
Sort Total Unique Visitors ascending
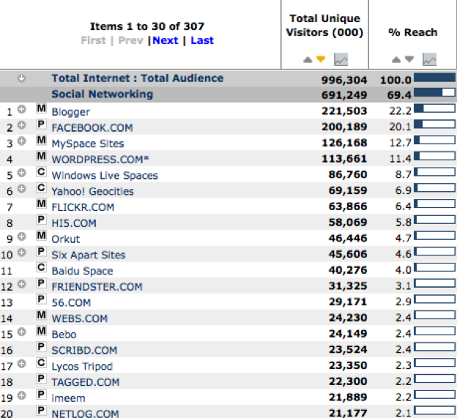[x=308, y=60]
